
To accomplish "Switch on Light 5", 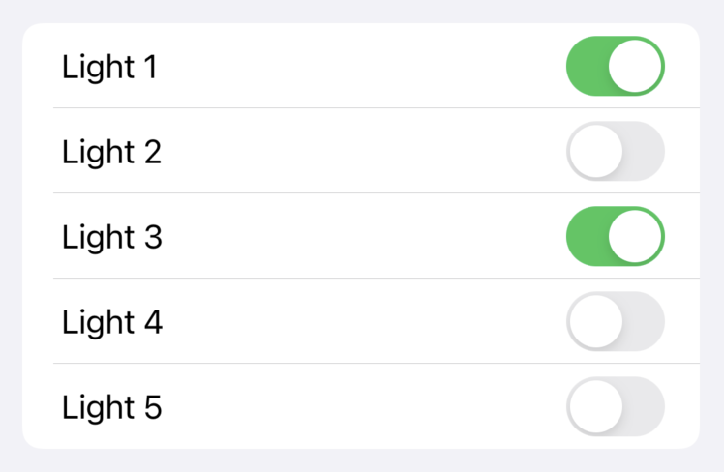I will coord(615,406).
